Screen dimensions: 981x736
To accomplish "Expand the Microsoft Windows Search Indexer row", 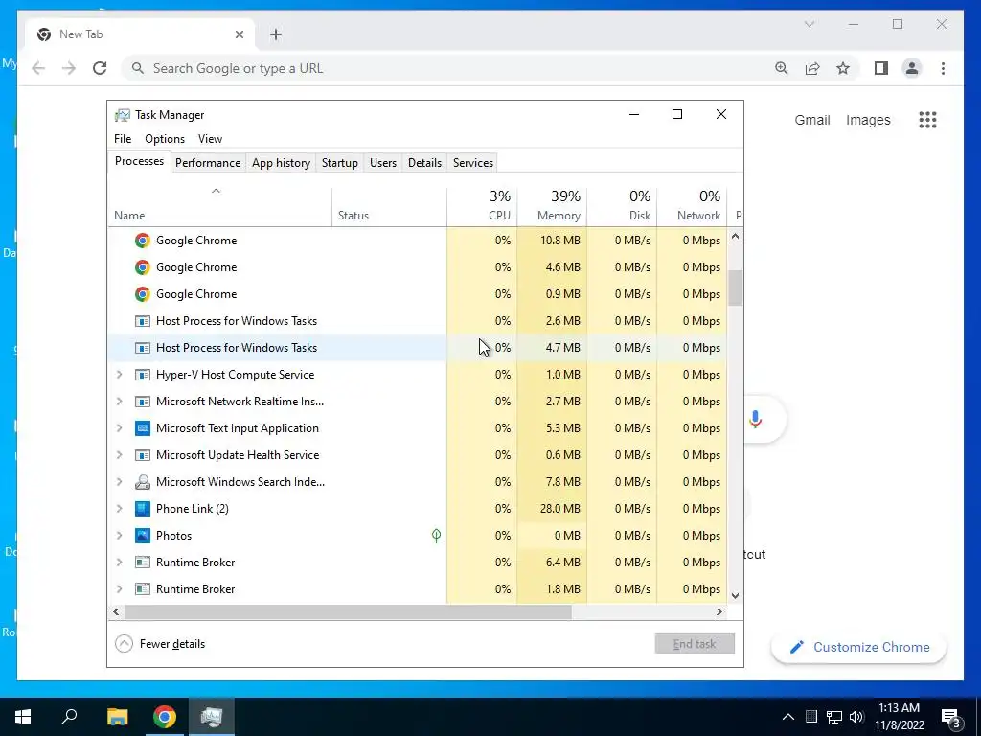I will [x=119, y=482].
